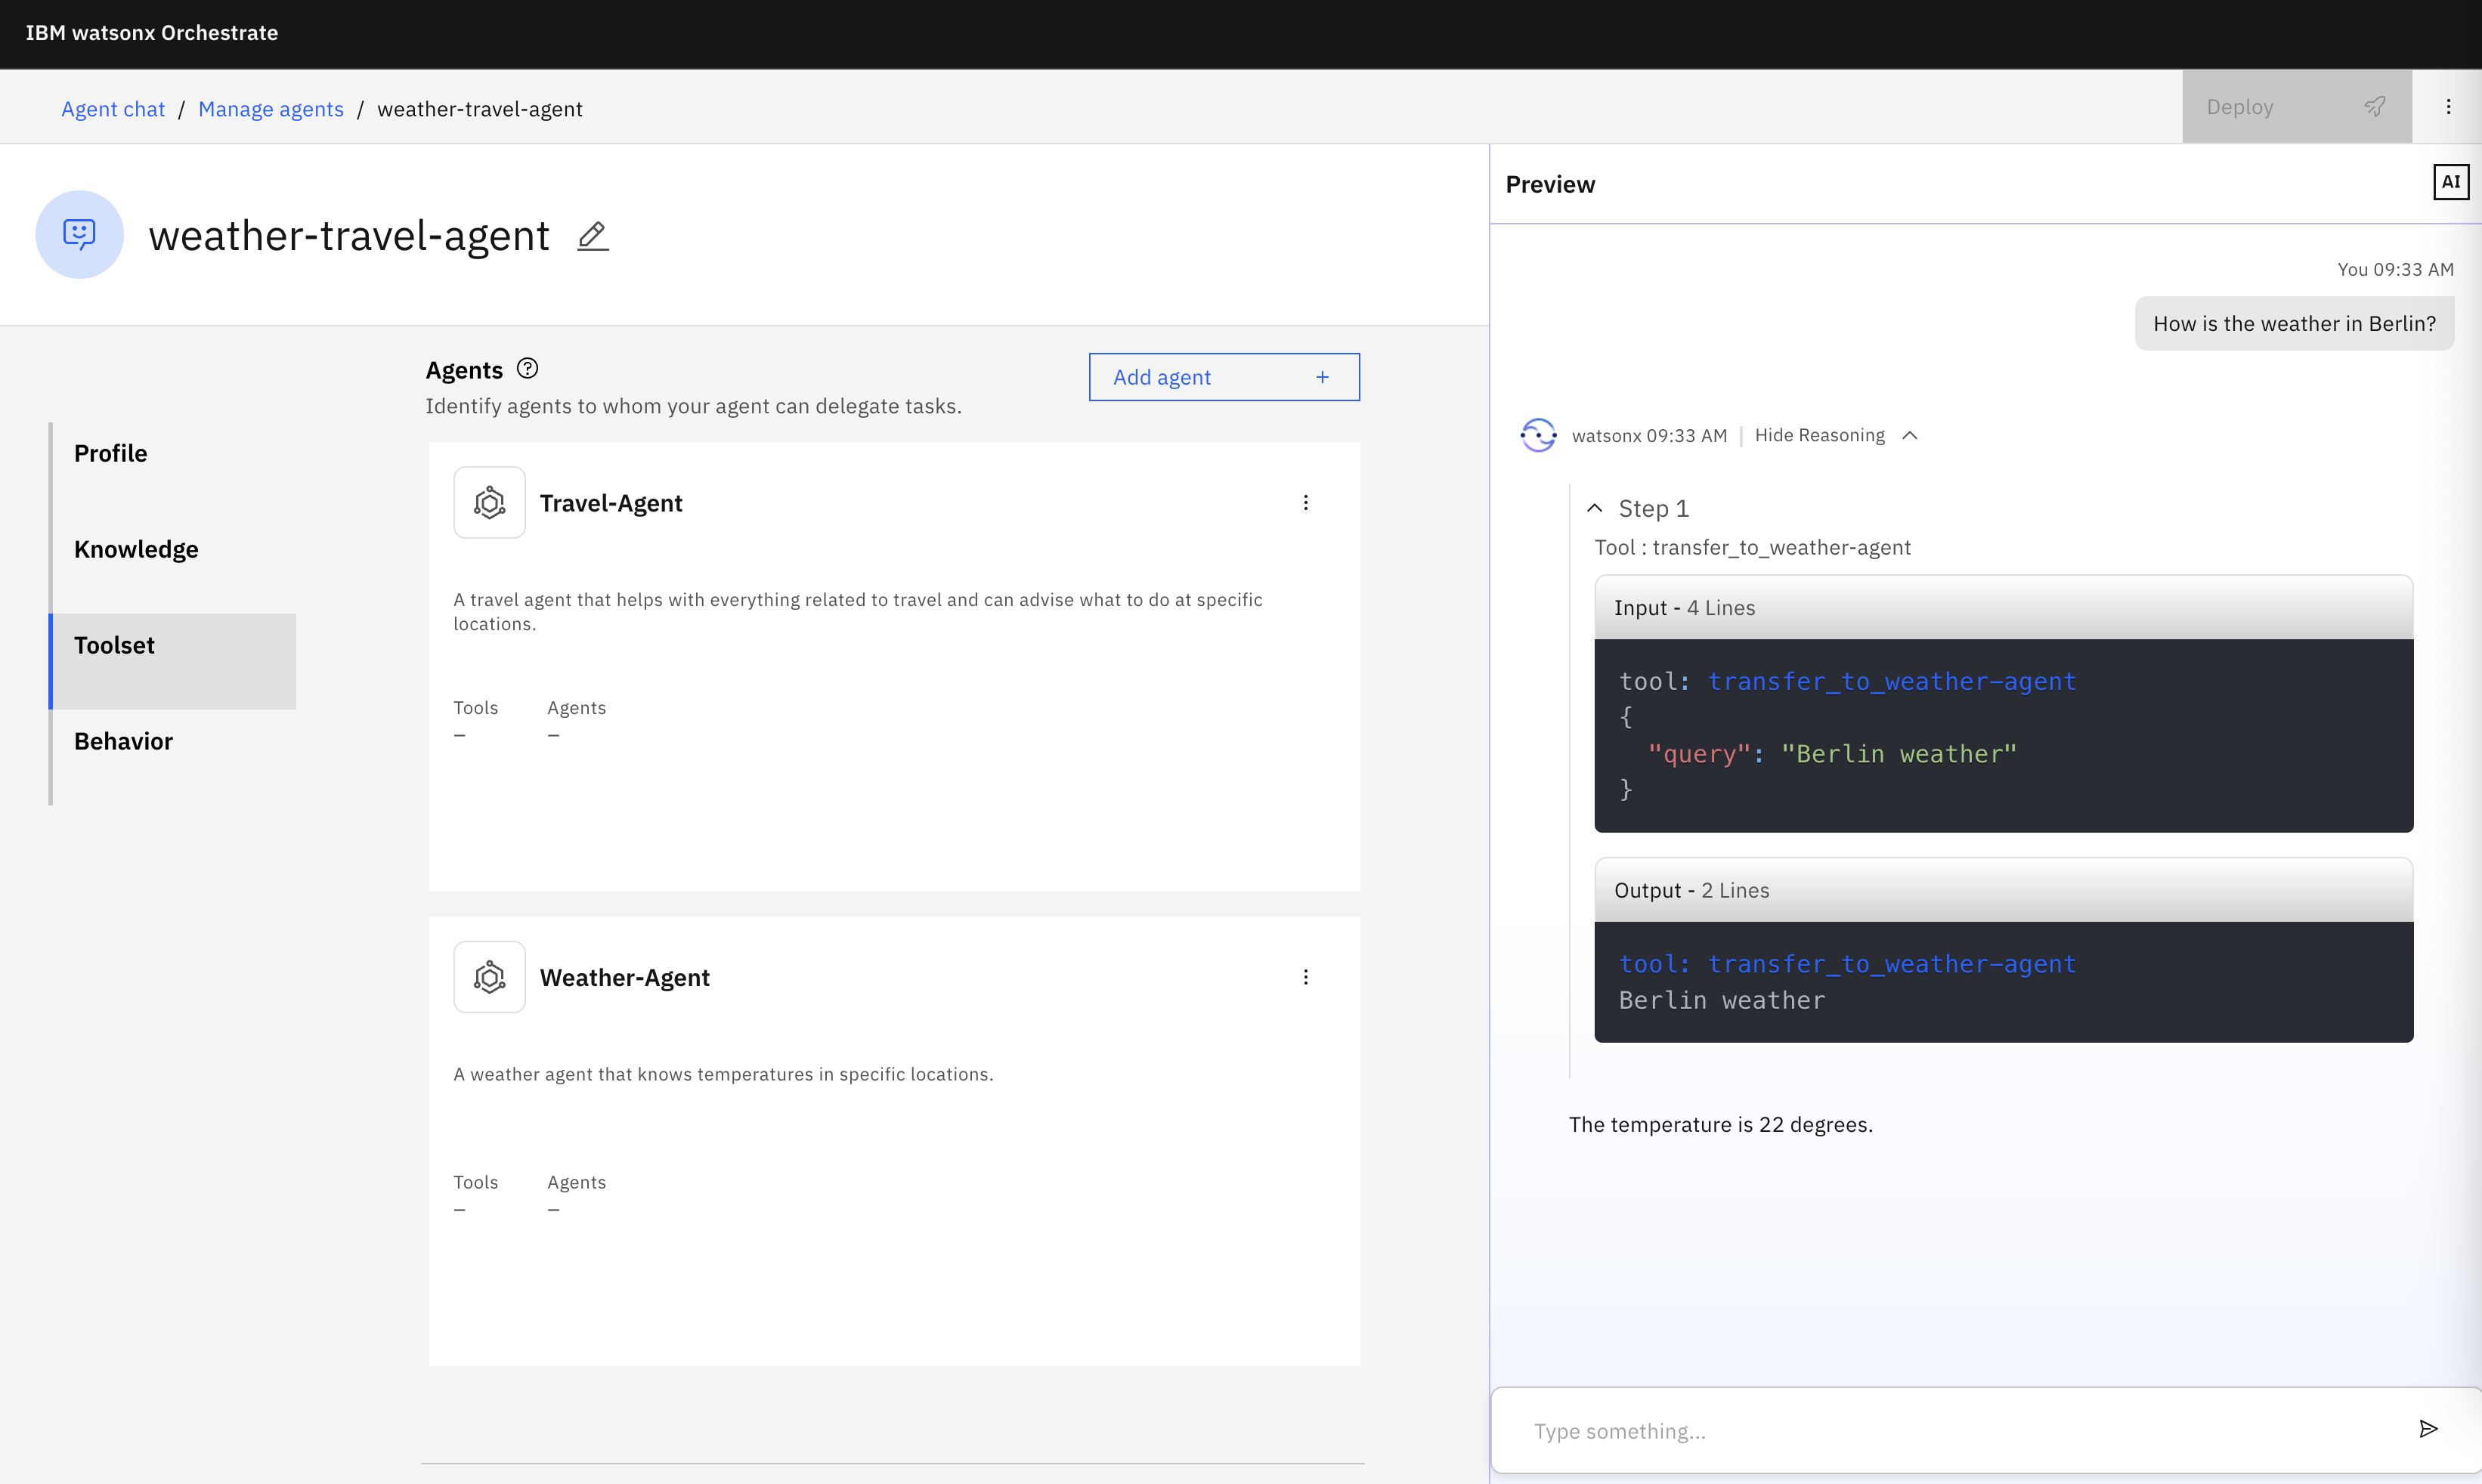Click weather-travel-agent breadcrumb text
Screen dimensions: 2482x1484
point(480,109)
